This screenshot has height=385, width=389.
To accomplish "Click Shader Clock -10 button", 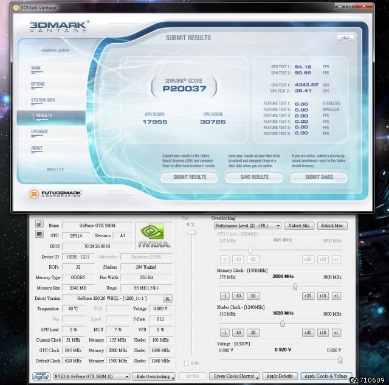I will [238, 333].
